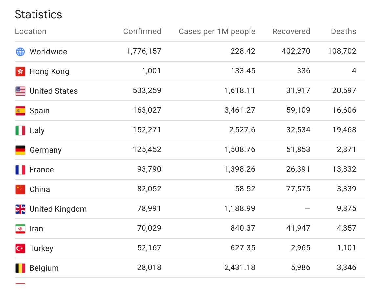Click the Deaths column header
Image resolution: width=377 pixels, height=295 pixels.
click(343, 31)
